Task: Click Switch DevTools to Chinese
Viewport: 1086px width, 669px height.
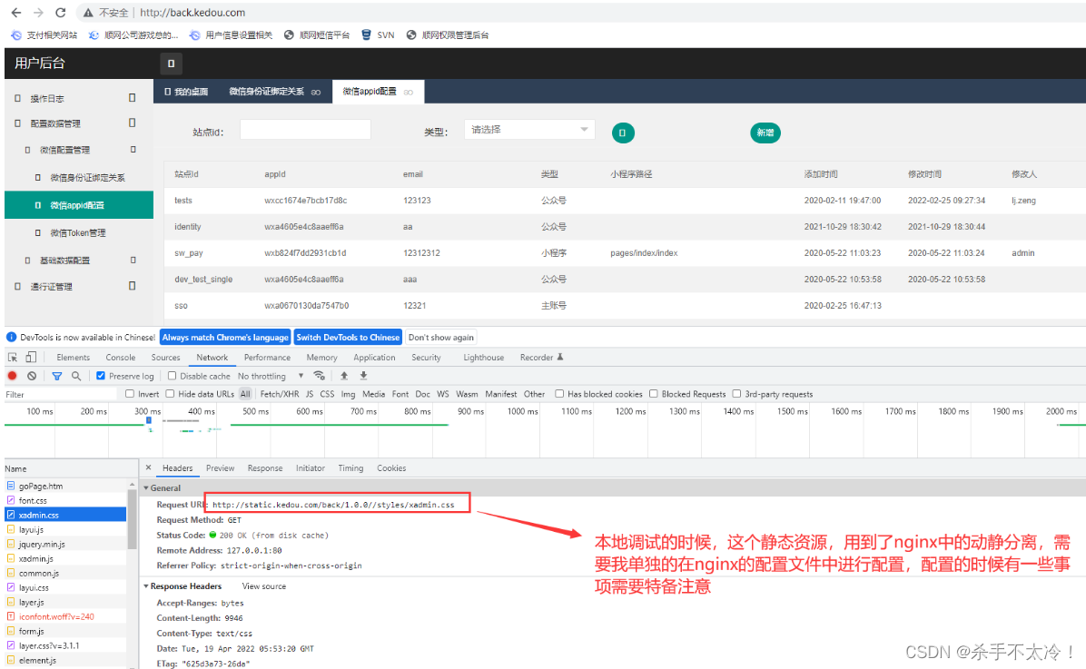Action: (x=348, y=338)
